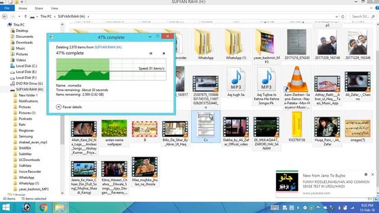
Task: Select the Cv document file
Action: pyautogui.click(x=205, y=127)
